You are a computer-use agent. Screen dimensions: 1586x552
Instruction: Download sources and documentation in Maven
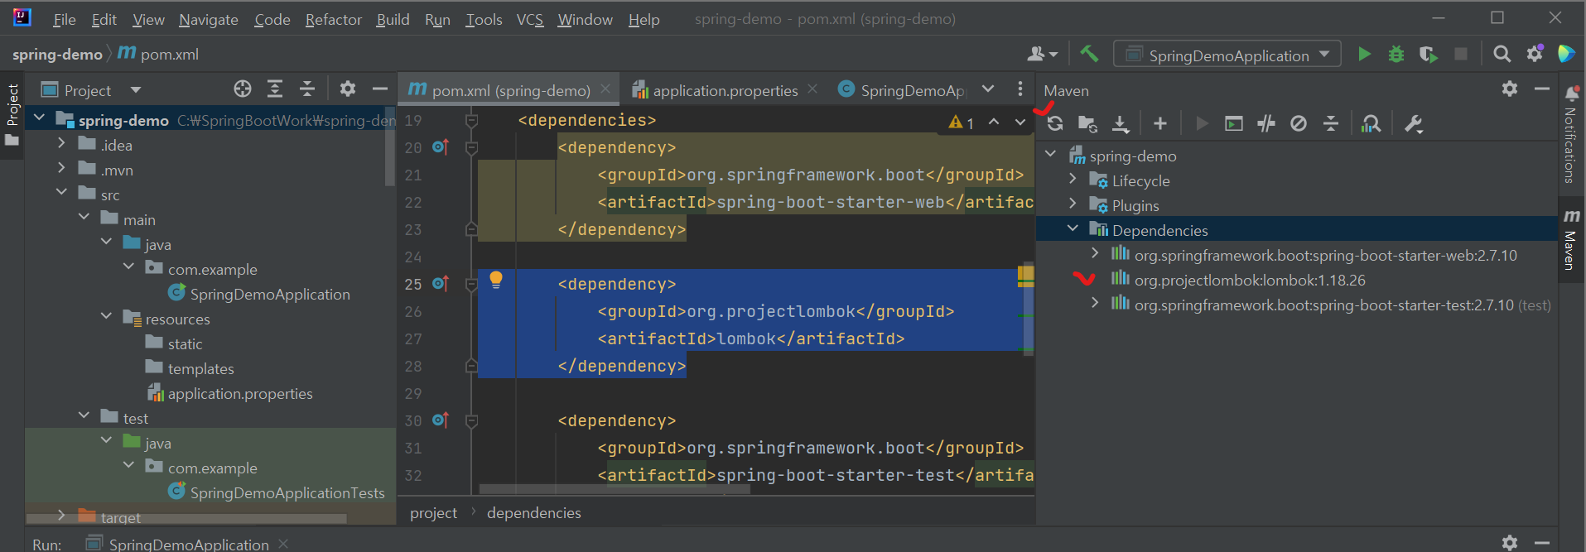pyautogui.click(x=1121, y=124)
